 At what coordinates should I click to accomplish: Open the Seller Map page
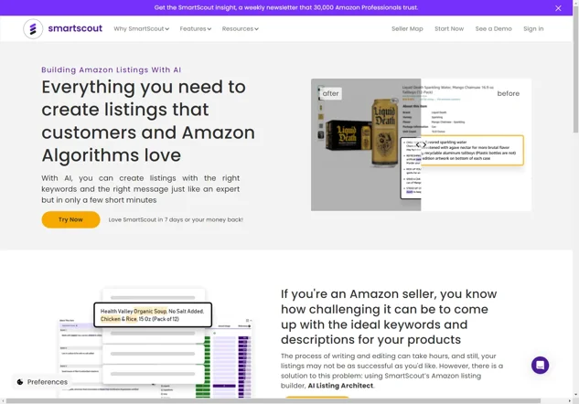click(407, 28)
